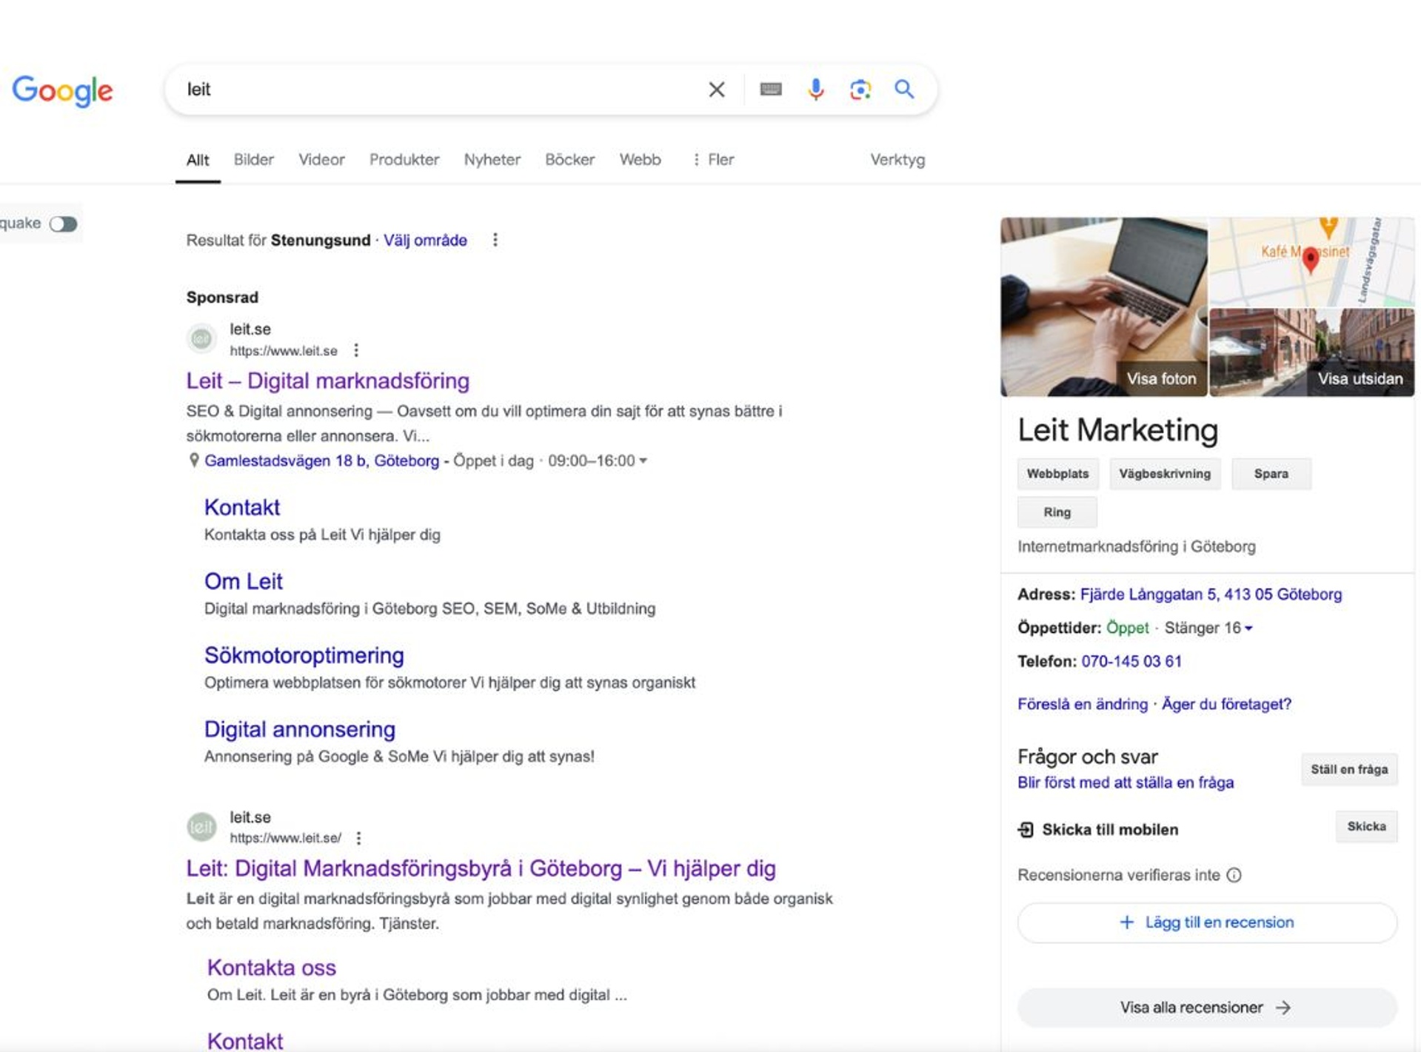Screen dimensions: 1421x1052
Task: Open the Nyheter tab
Action: point(492,160)
